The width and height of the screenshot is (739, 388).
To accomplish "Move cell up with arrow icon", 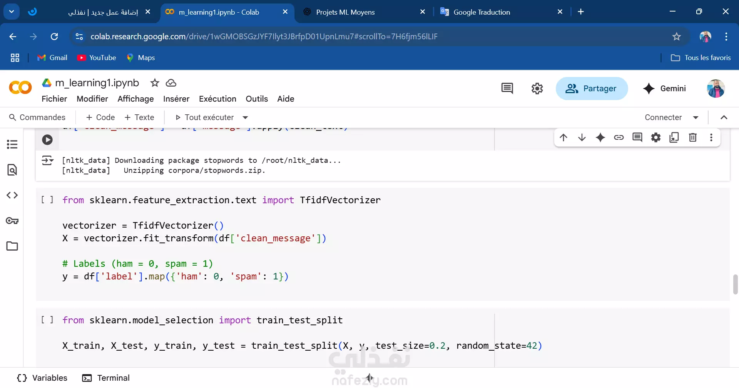I will click(563, 137).
